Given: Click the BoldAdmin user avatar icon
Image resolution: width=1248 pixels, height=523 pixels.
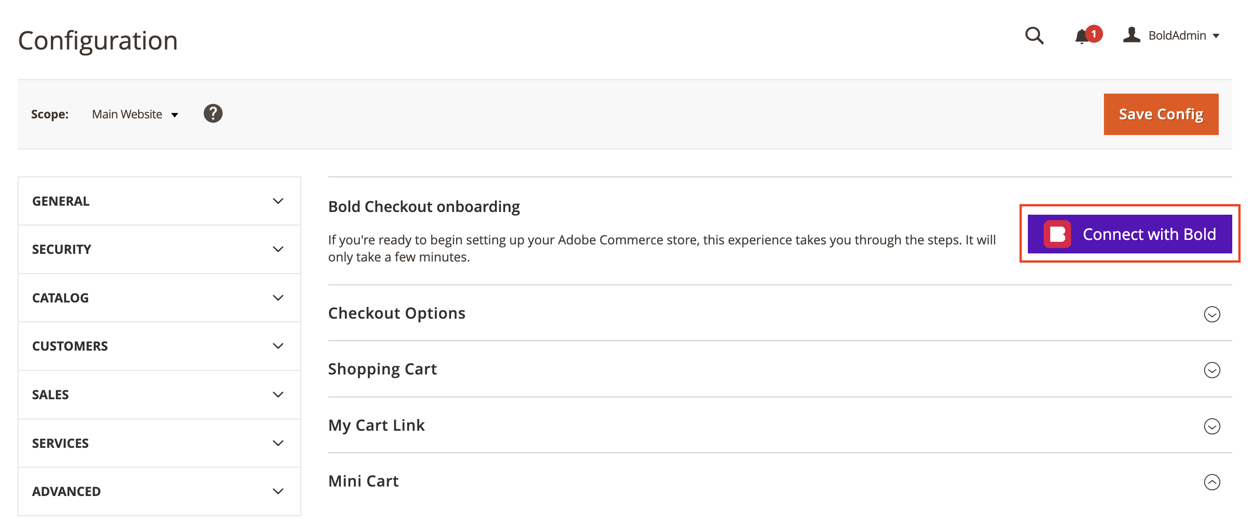Looking at the screenshot, I should (1132, 34).
